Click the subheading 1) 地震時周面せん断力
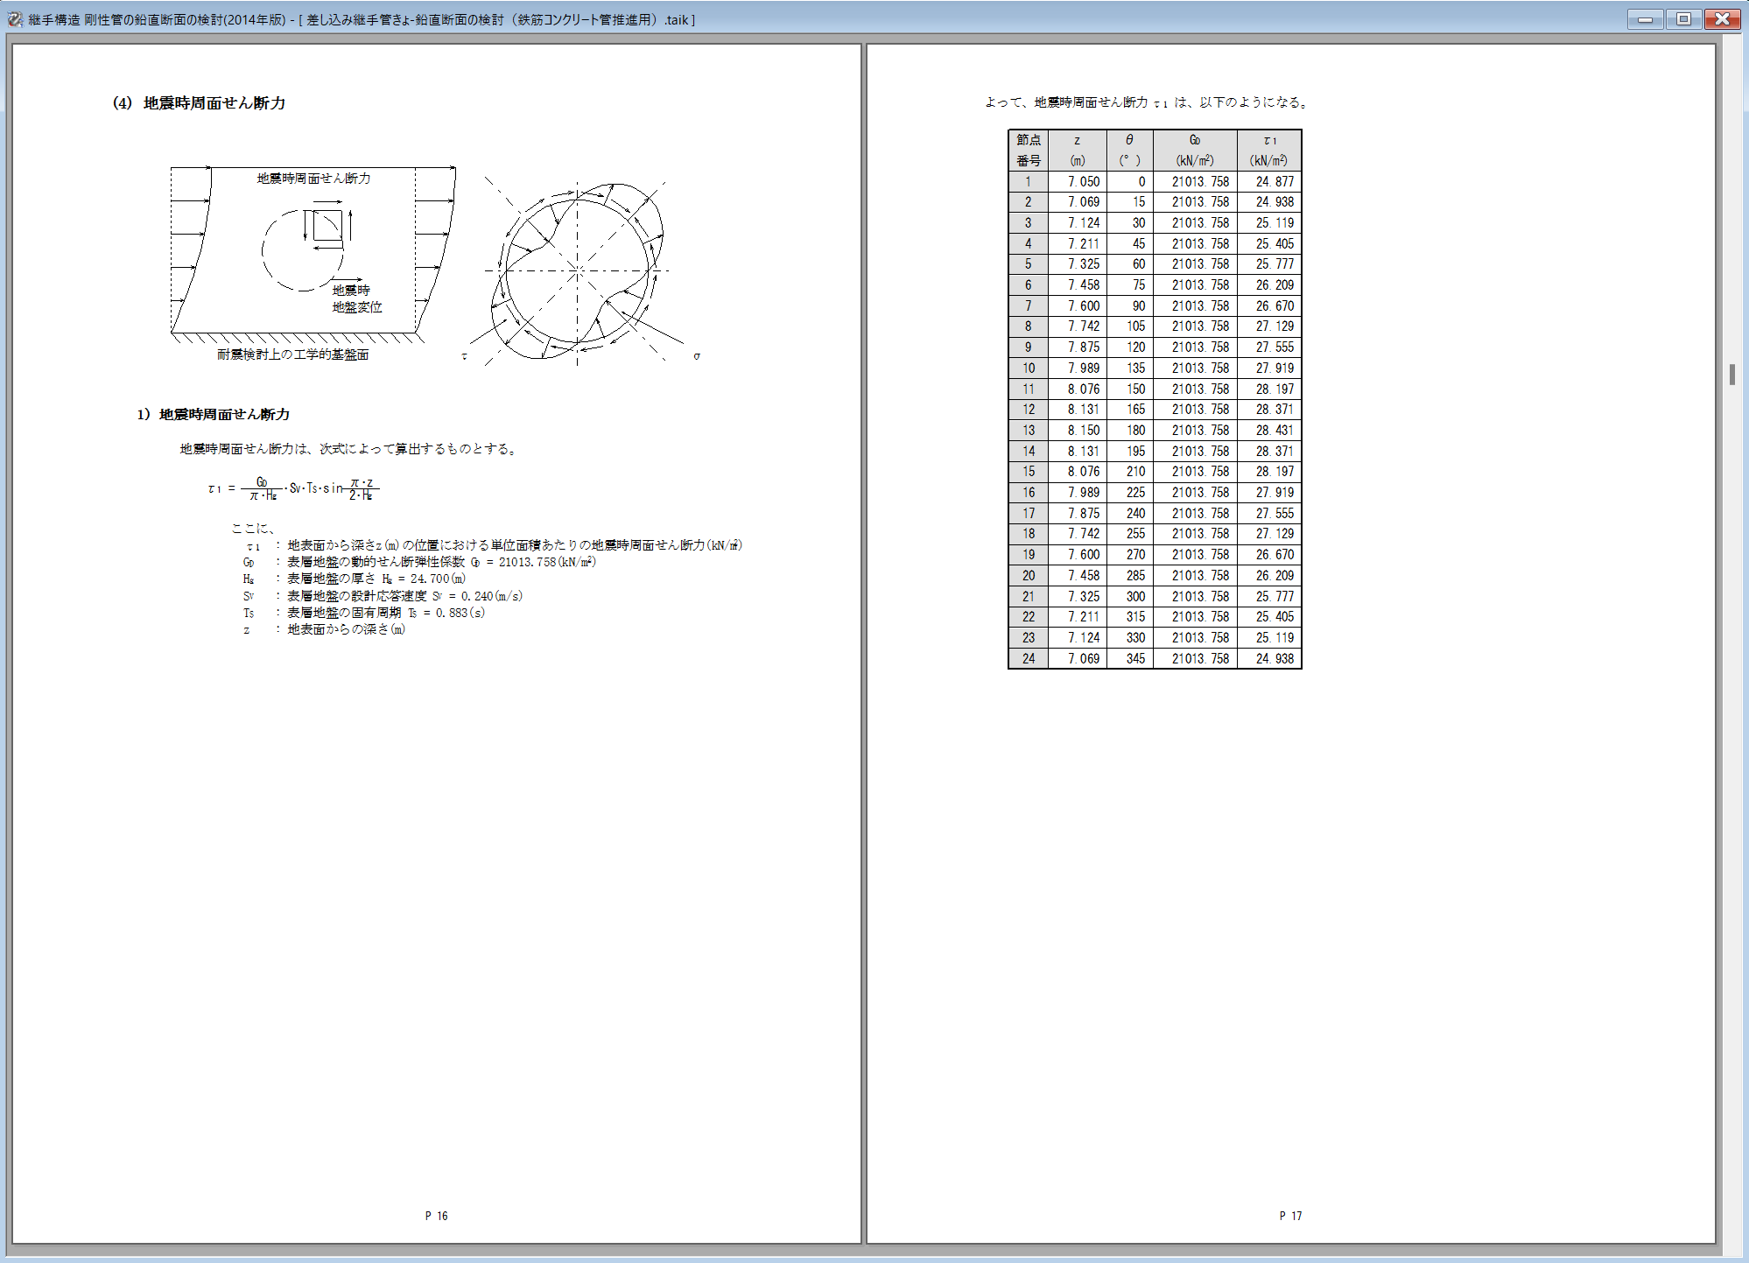The image size is (1749, 1263). (x=213, y=415)
